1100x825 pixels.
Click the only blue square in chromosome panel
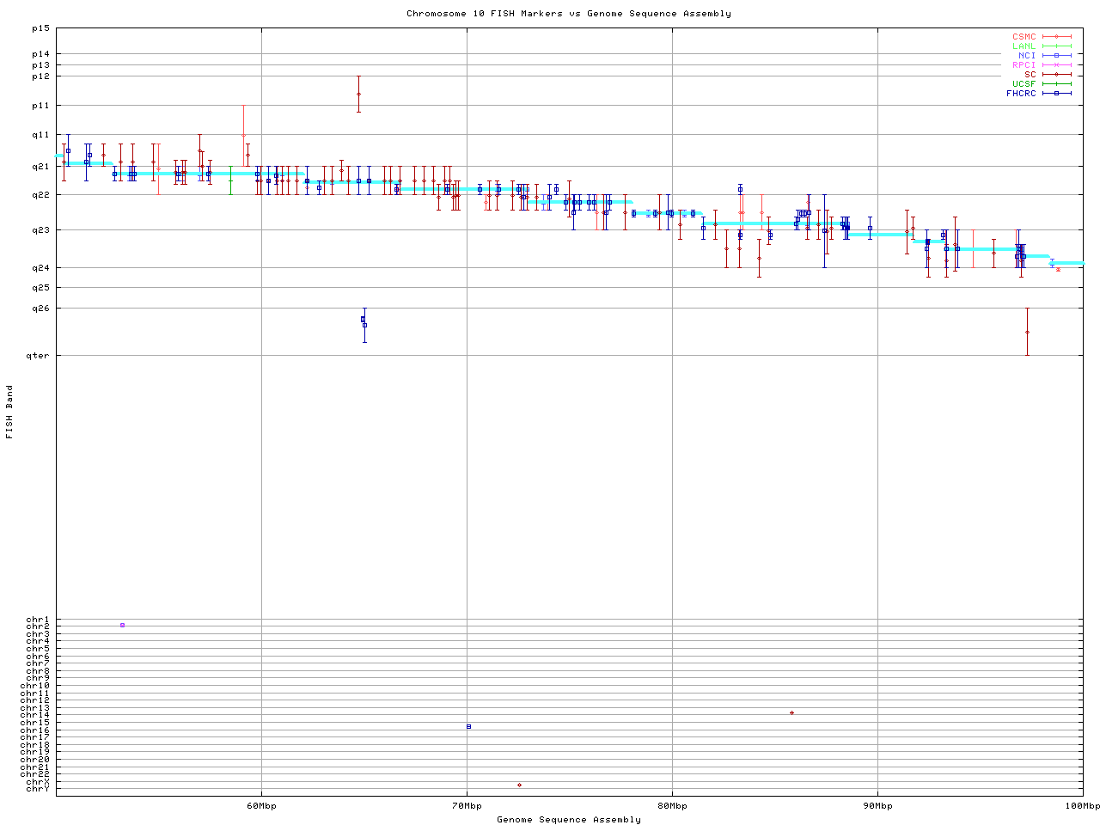click(x=122, y=625)
